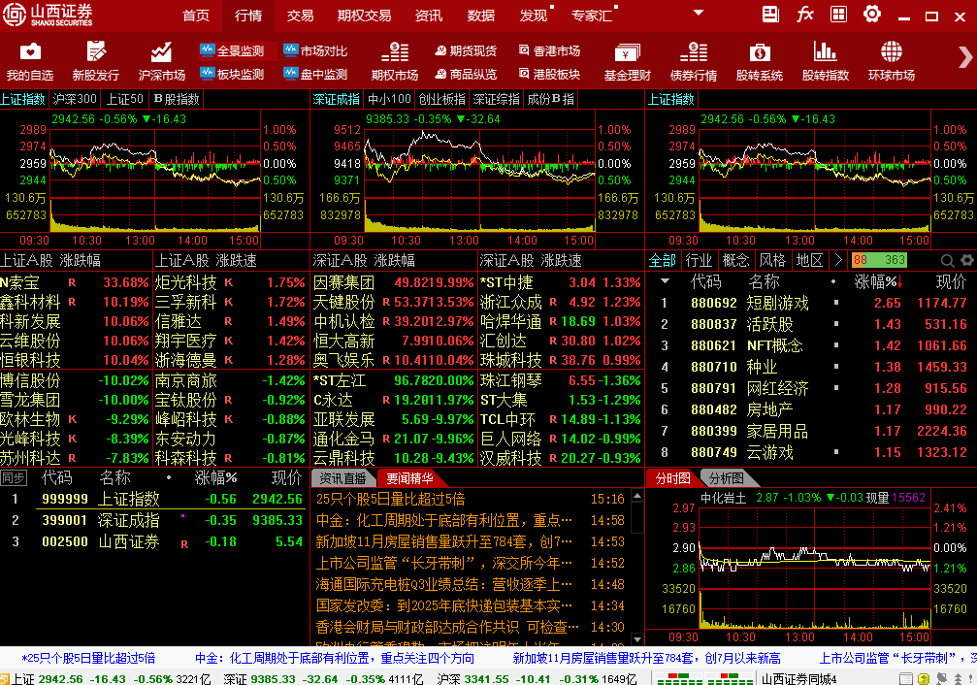Switch to 资讯直播 tab
Image resolution: width=977 pixels, height=685 pixels.
pyautogui.click(x=342, y=478)
